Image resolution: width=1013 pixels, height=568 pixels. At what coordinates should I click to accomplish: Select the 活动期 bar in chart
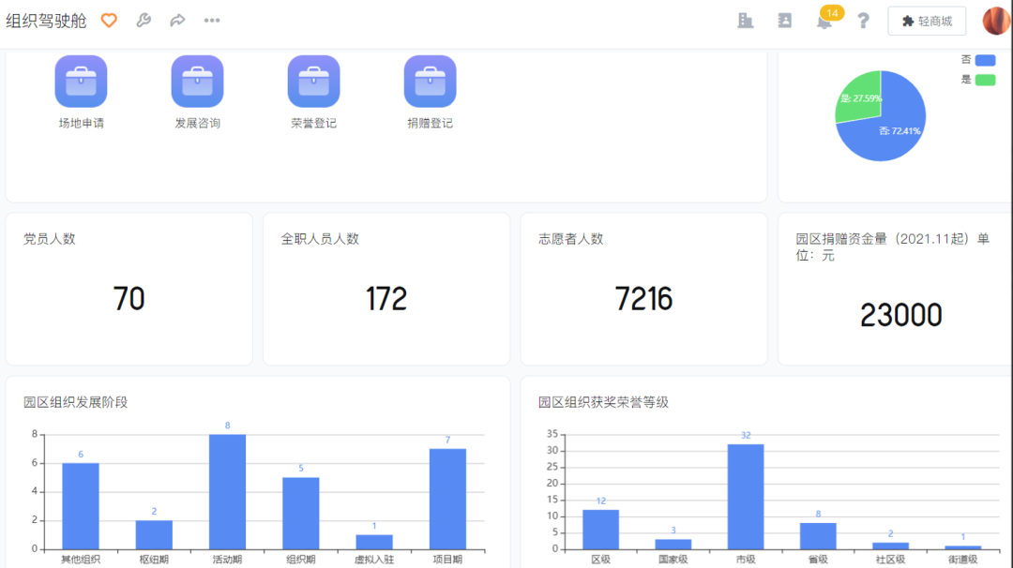click(x=227, y=491)
